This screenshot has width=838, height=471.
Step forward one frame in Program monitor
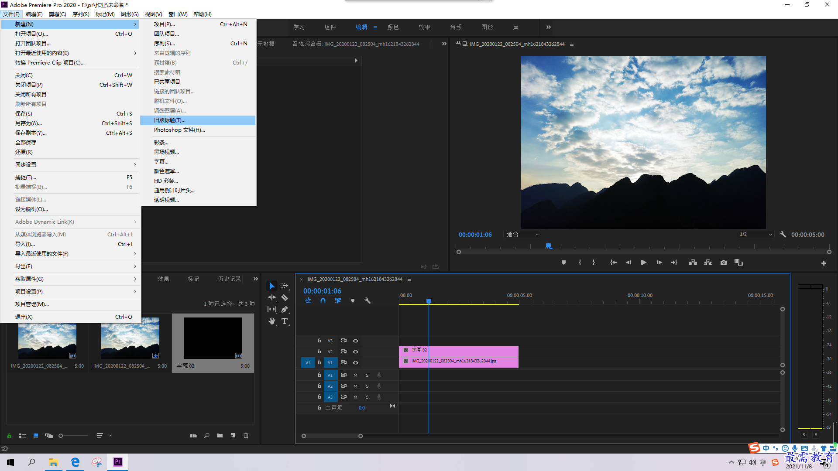[659, 263]
